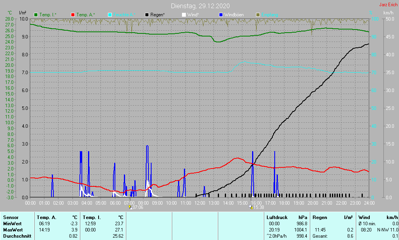This screenshot has height=240, width=399.
Task: Click the tallest blue gust spike near 08:20
Action: click(x=147, y=170)
